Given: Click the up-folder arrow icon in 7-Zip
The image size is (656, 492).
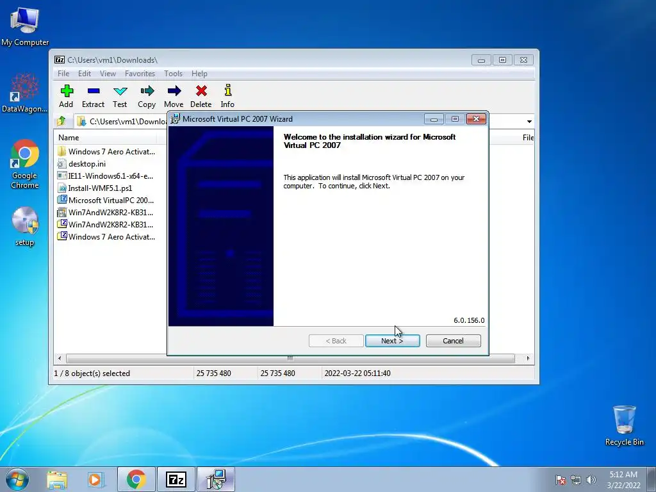Looking at the screenshot, I should (x=61, y=121).
